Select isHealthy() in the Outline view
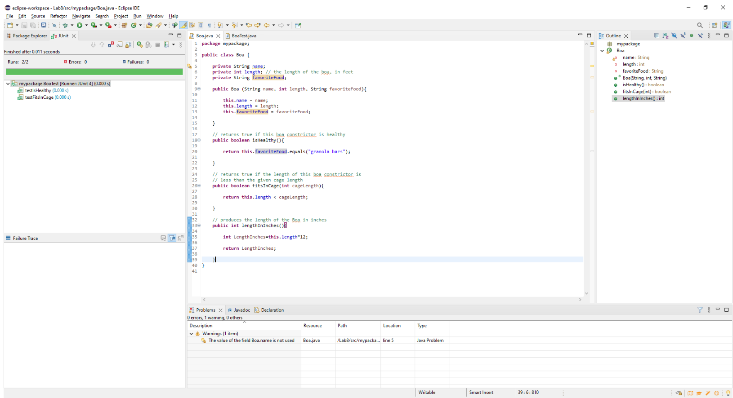Viewport: 733px width, 398px height. click(639, 84)
